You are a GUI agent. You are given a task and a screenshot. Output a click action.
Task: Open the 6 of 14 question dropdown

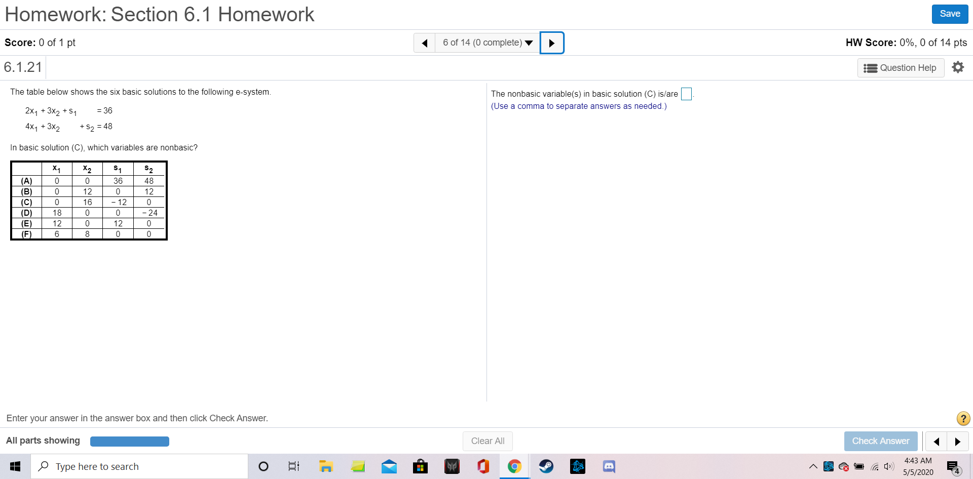pyautogui.click(x=488, y=43)
